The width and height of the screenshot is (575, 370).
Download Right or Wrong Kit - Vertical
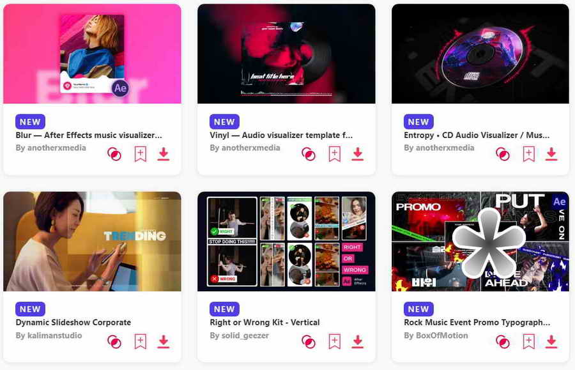(358, 341)
